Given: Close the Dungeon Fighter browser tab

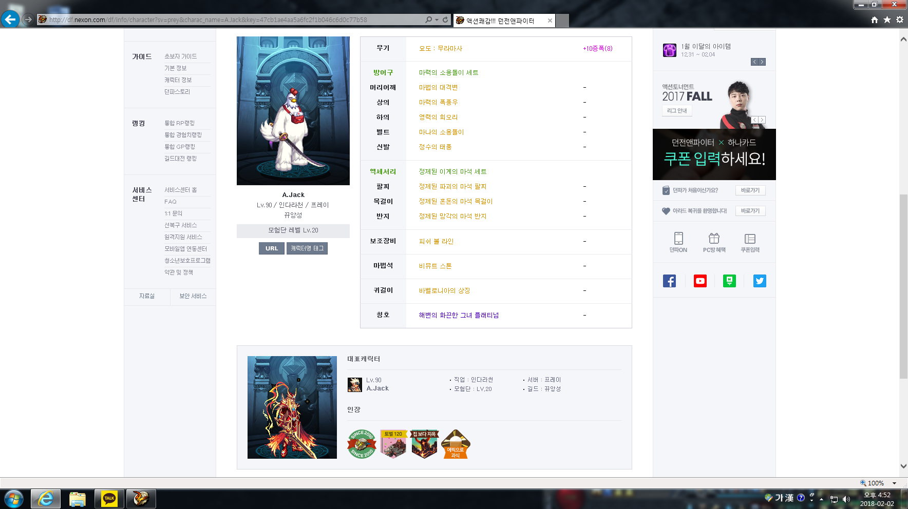Looking at the screenshot, I should click(550, 21).
